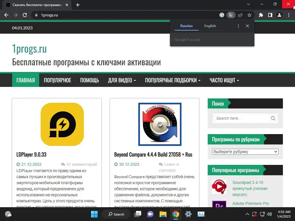Open File Explorer from the taskbar
The height and width of the screenshot is (221, 295).
coord(163,214)
